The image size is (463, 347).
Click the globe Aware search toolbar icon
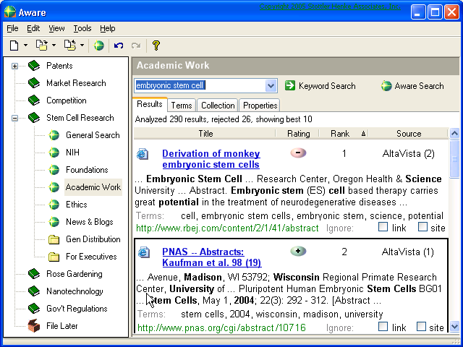click(x=99, y=46)
